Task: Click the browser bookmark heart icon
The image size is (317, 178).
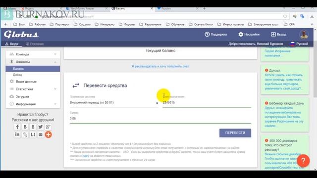Action: [285, 16]
